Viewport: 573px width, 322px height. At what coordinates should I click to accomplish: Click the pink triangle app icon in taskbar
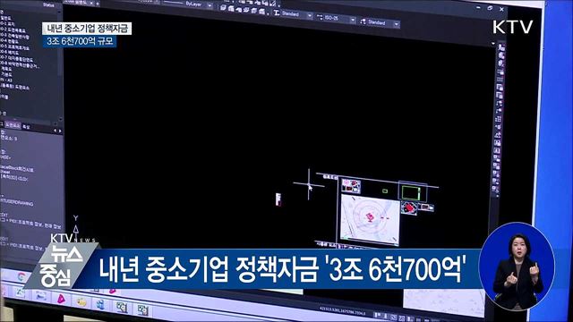pos(61,299)
